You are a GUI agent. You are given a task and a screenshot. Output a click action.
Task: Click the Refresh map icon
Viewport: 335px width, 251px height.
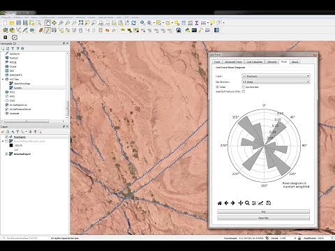[x=133, y=23]
